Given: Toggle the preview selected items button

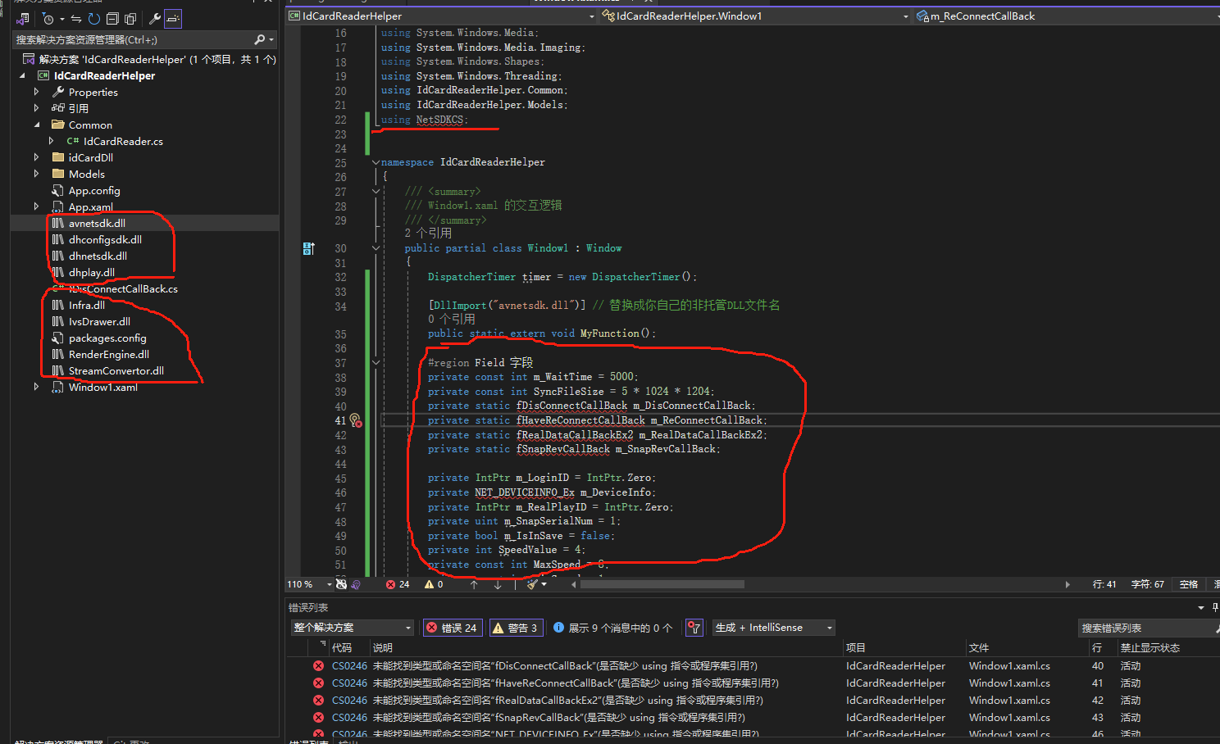Looking at the screenshot, I should [x=173, y=19].
